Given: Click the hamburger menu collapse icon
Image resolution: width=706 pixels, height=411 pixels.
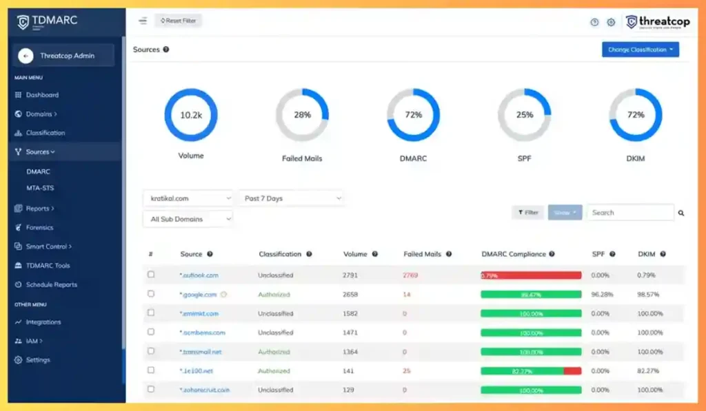Looking at the screenshot, I should 143,21.
